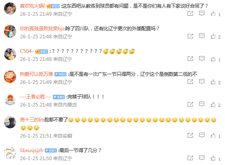Like 热爱可以抵万难's comment
This screenshot has height=165, width=225.
pyautogui.click(x=213, y=82)
